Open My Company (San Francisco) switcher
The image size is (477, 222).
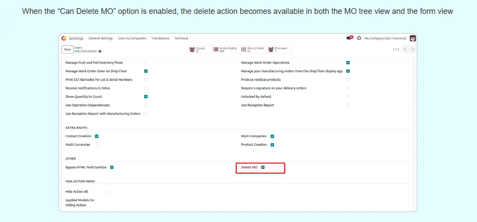click(385, 38)
